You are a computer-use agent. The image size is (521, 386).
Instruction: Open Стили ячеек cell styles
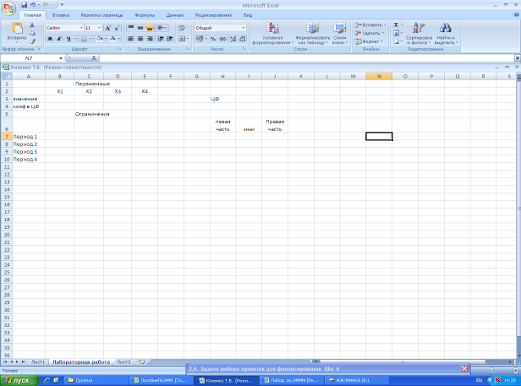[340, 33]
